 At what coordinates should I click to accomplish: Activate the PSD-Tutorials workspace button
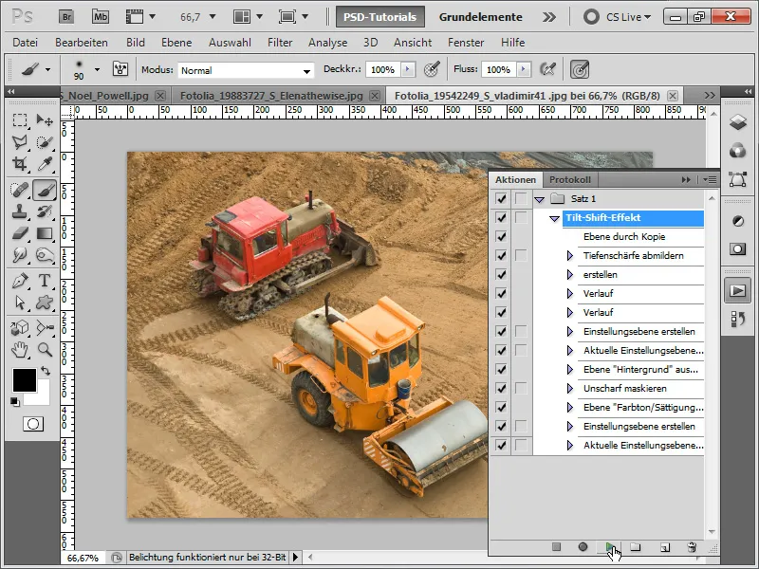click(x=380, y=17)
